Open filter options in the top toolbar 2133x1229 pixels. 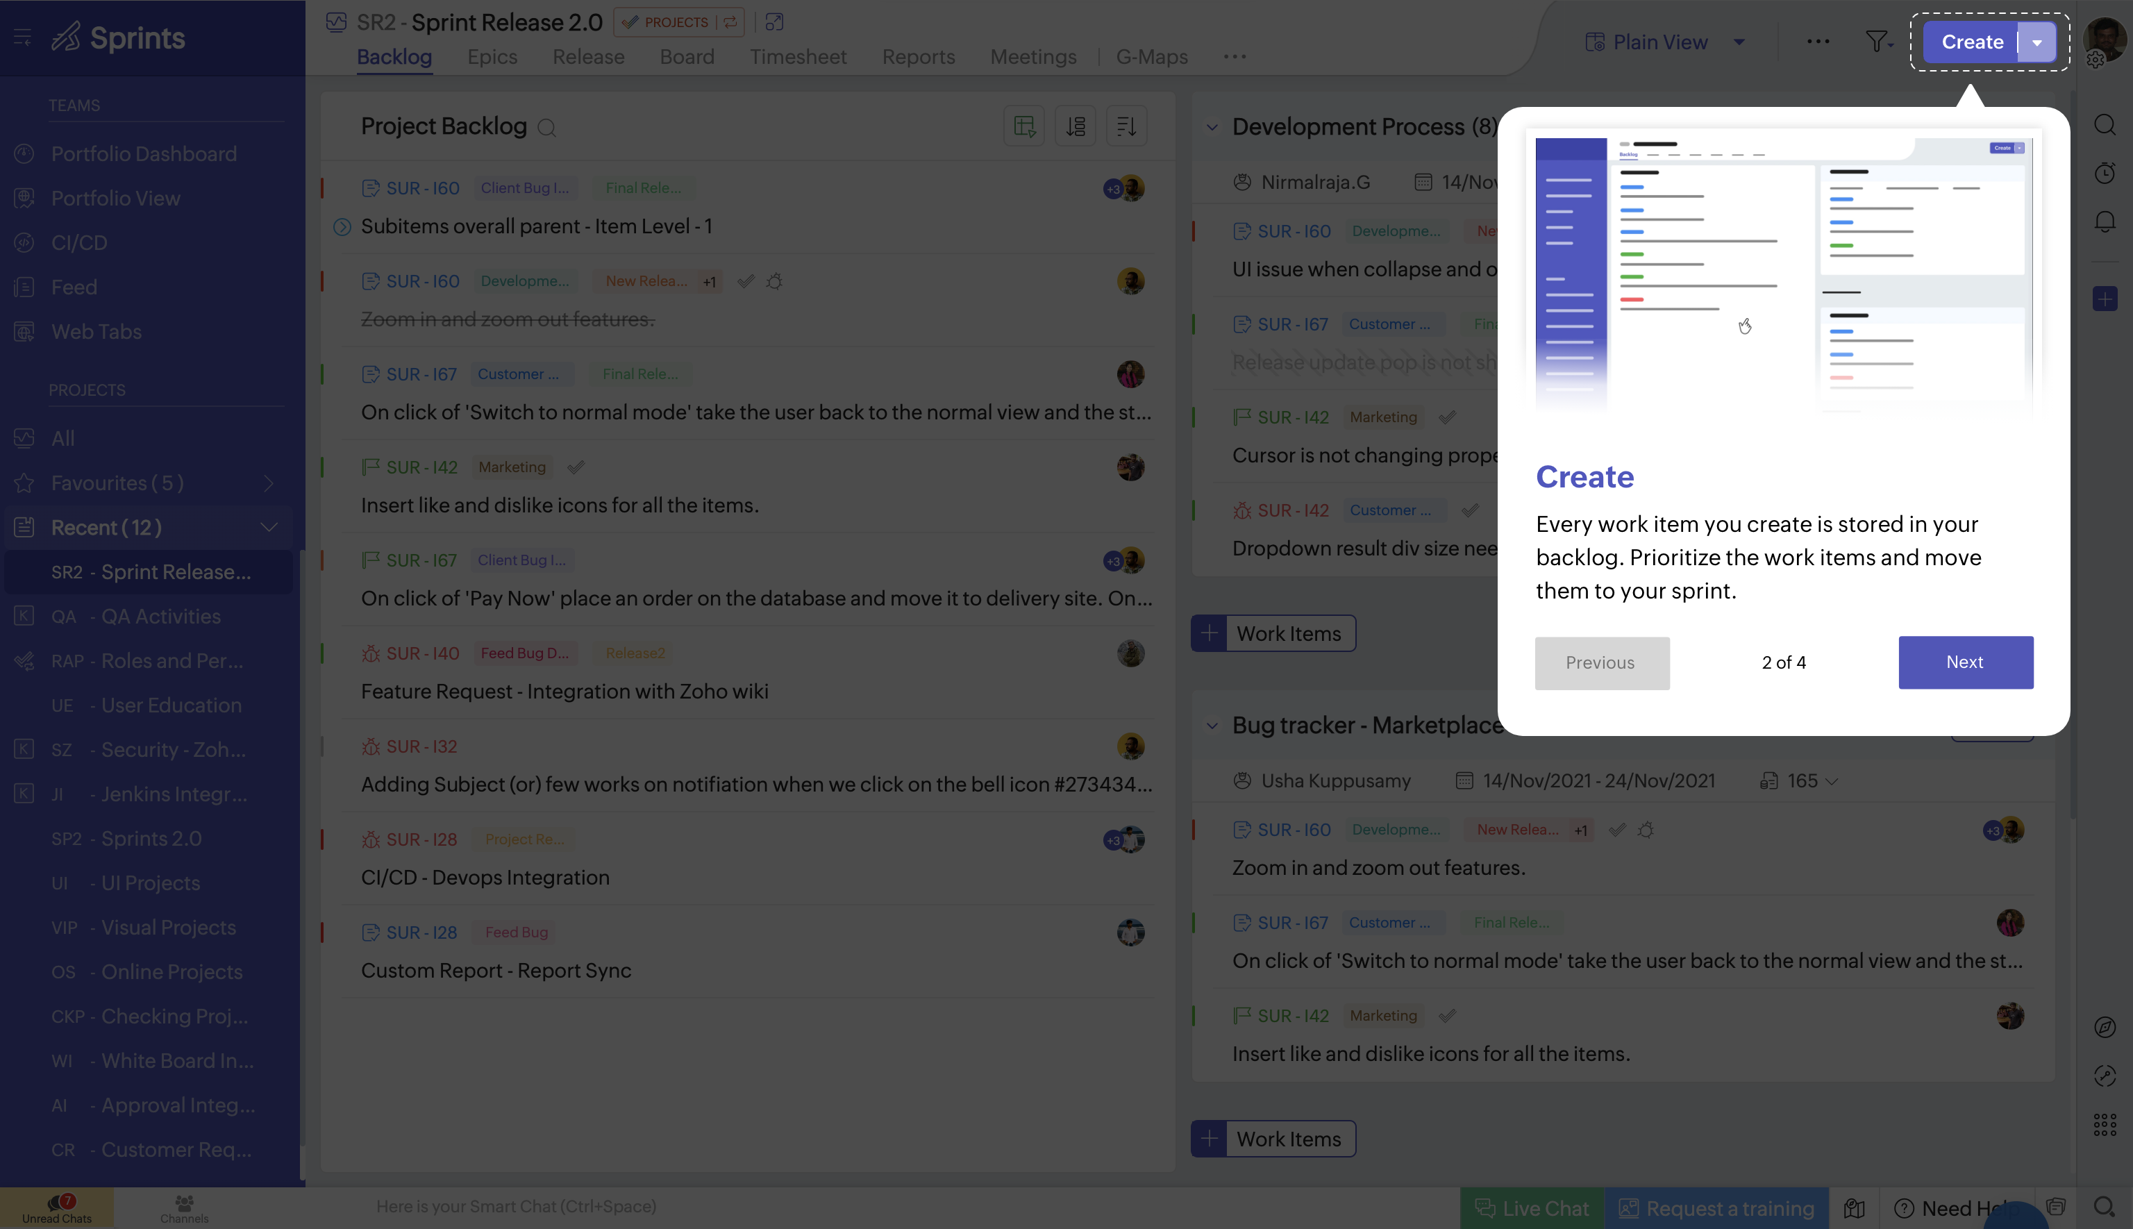tap(1876, 42)
